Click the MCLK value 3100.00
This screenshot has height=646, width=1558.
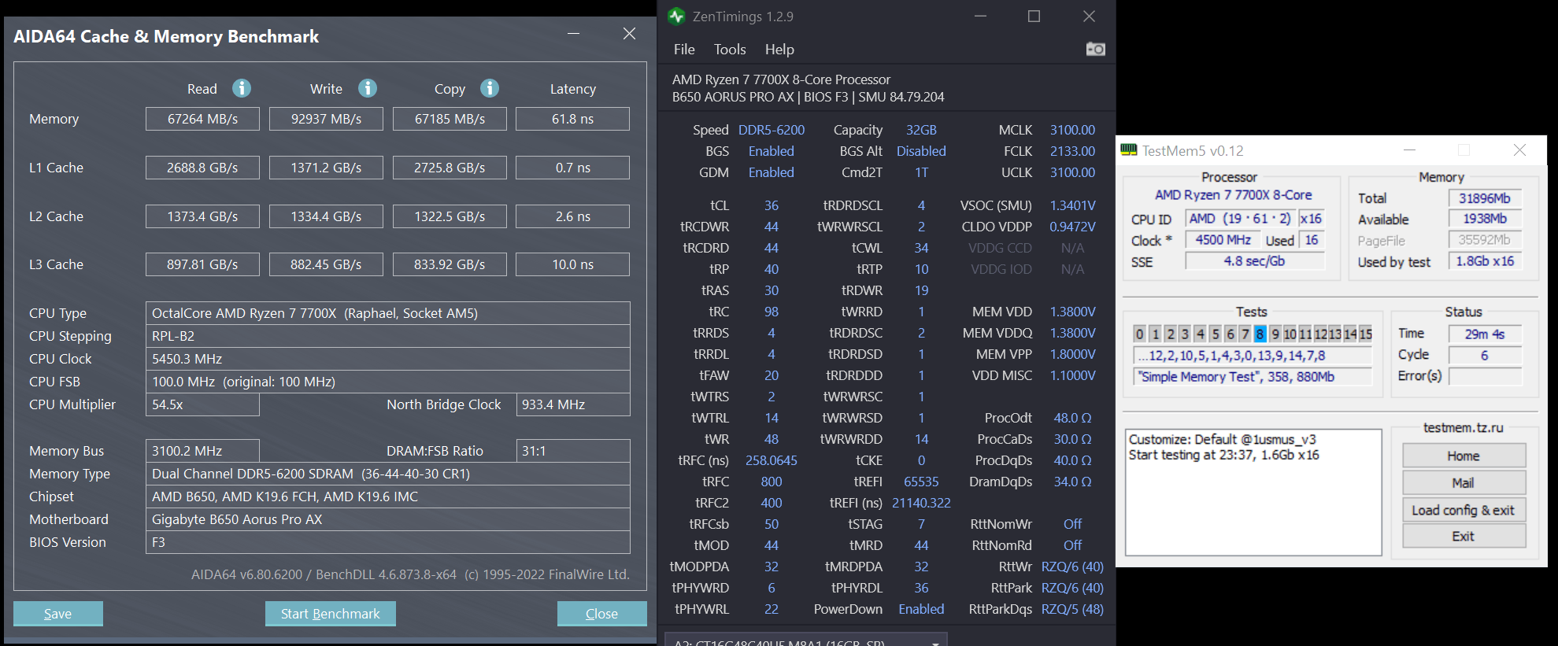pos(1072,130)
